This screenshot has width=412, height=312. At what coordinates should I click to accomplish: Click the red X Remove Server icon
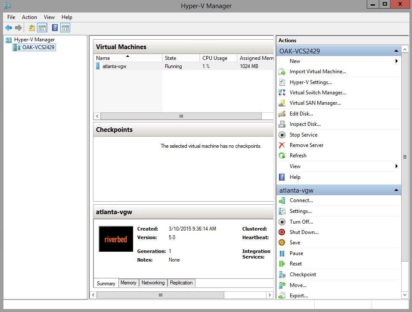click(282, 145)
